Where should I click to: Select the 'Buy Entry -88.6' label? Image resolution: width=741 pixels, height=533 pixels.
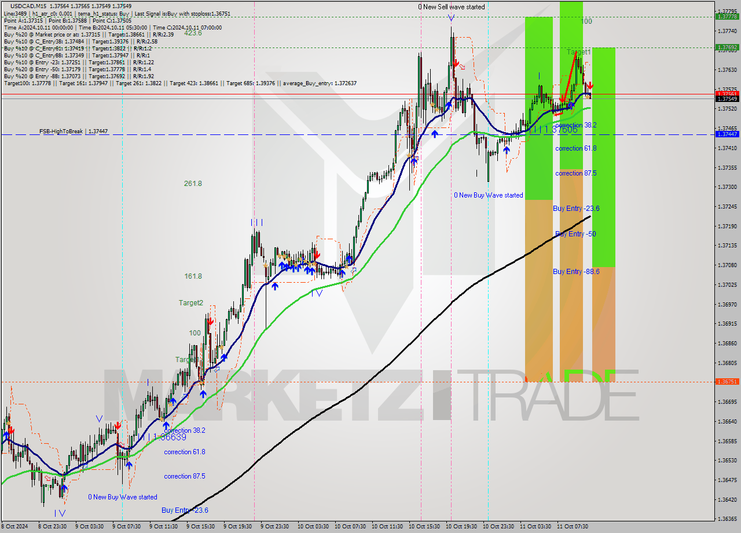575,272
